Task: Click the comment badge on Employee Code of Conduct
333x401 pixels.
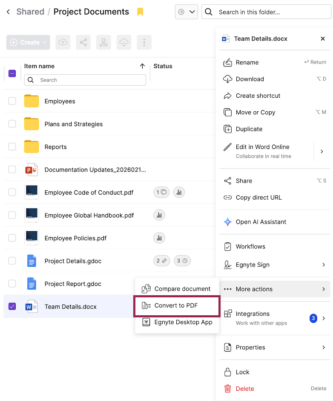Action: 161,192
